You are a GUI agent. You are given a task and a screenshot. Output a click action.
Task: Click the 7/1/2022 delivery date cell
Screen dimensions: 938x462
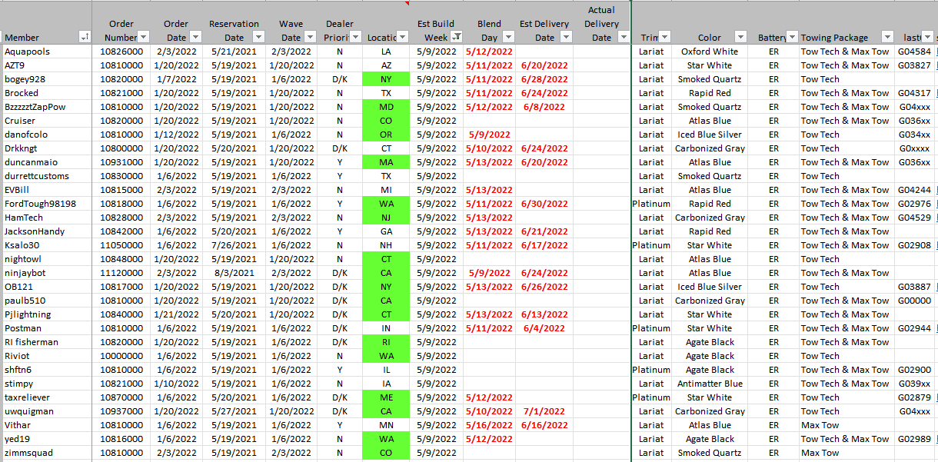[x=544, y=411]
